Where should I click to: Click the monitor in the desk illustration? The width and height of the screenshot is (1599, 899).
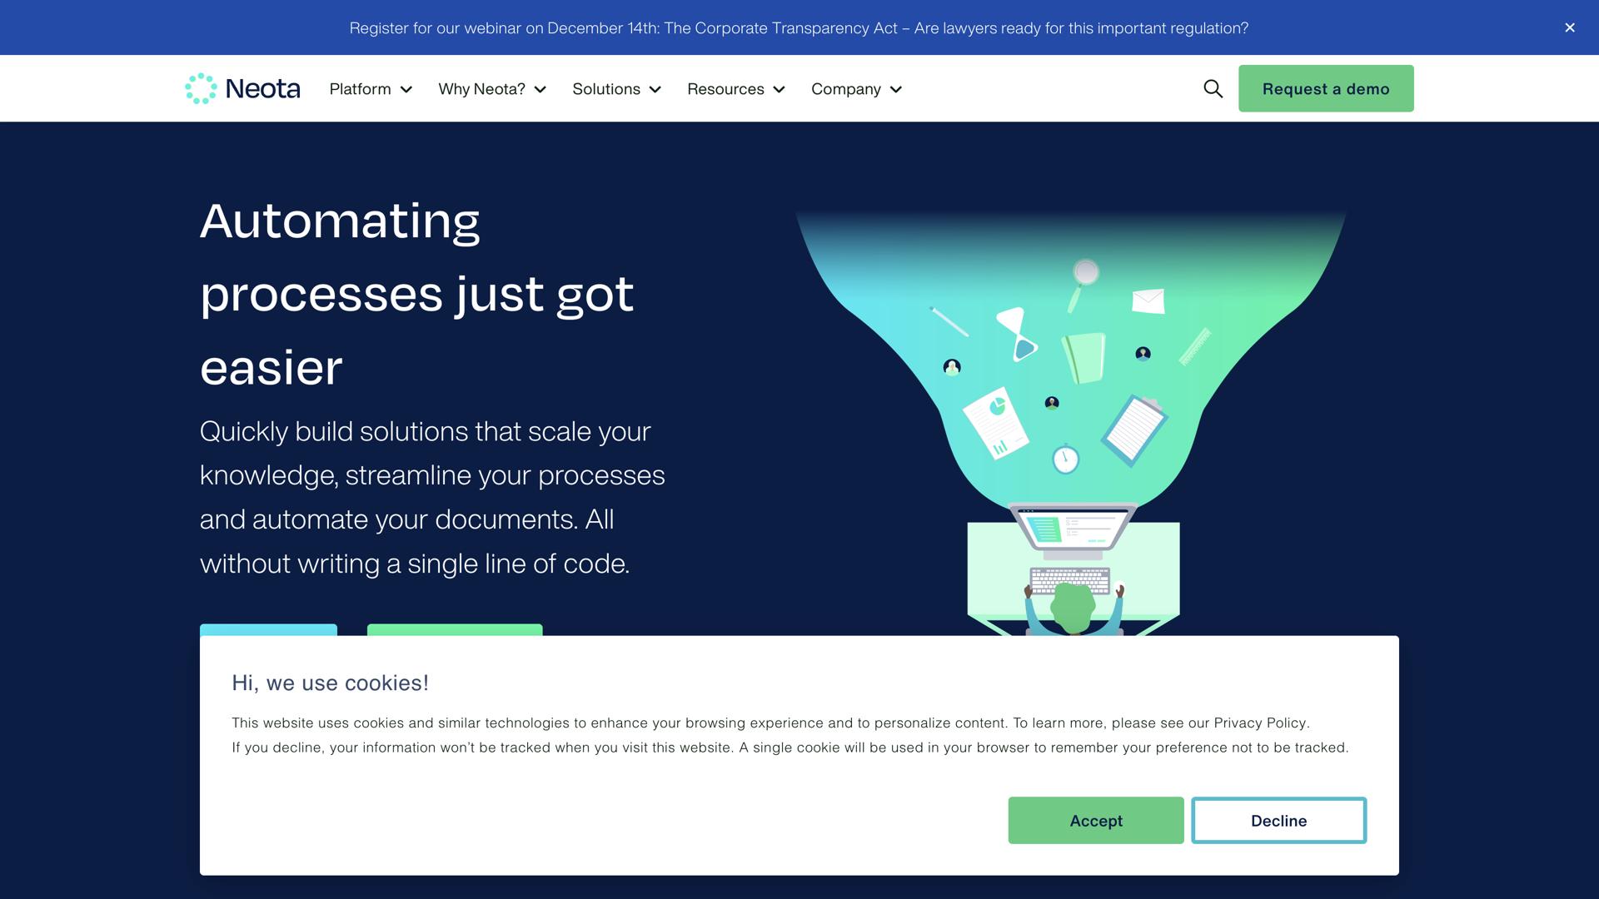tap(1071, 528)
